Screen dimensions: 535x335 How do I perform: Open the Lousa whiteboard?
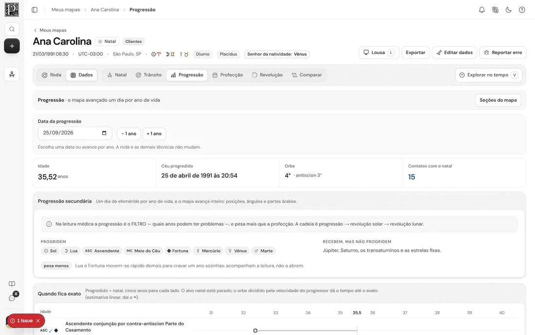tap(379, 53)
